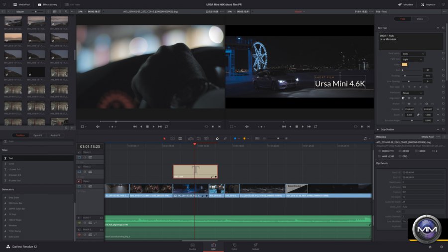Open the Edit Index panel
The image size is (448, 252).
[x=73, y=4]
